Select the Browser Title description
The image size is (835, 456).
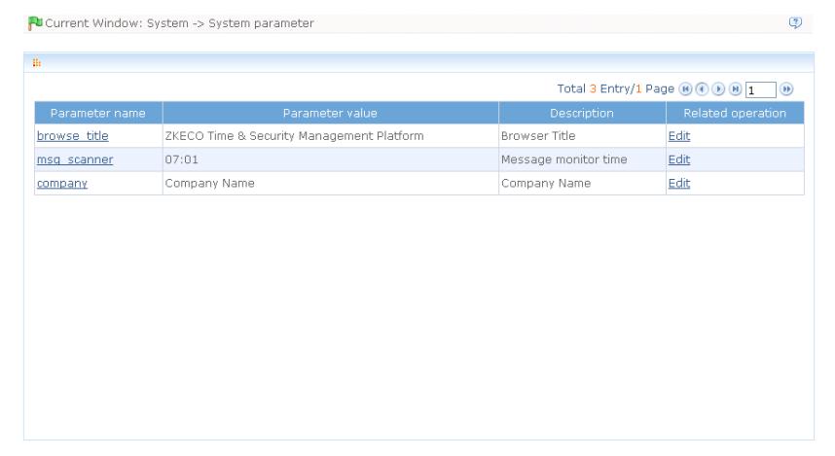(x=538, y=136)
